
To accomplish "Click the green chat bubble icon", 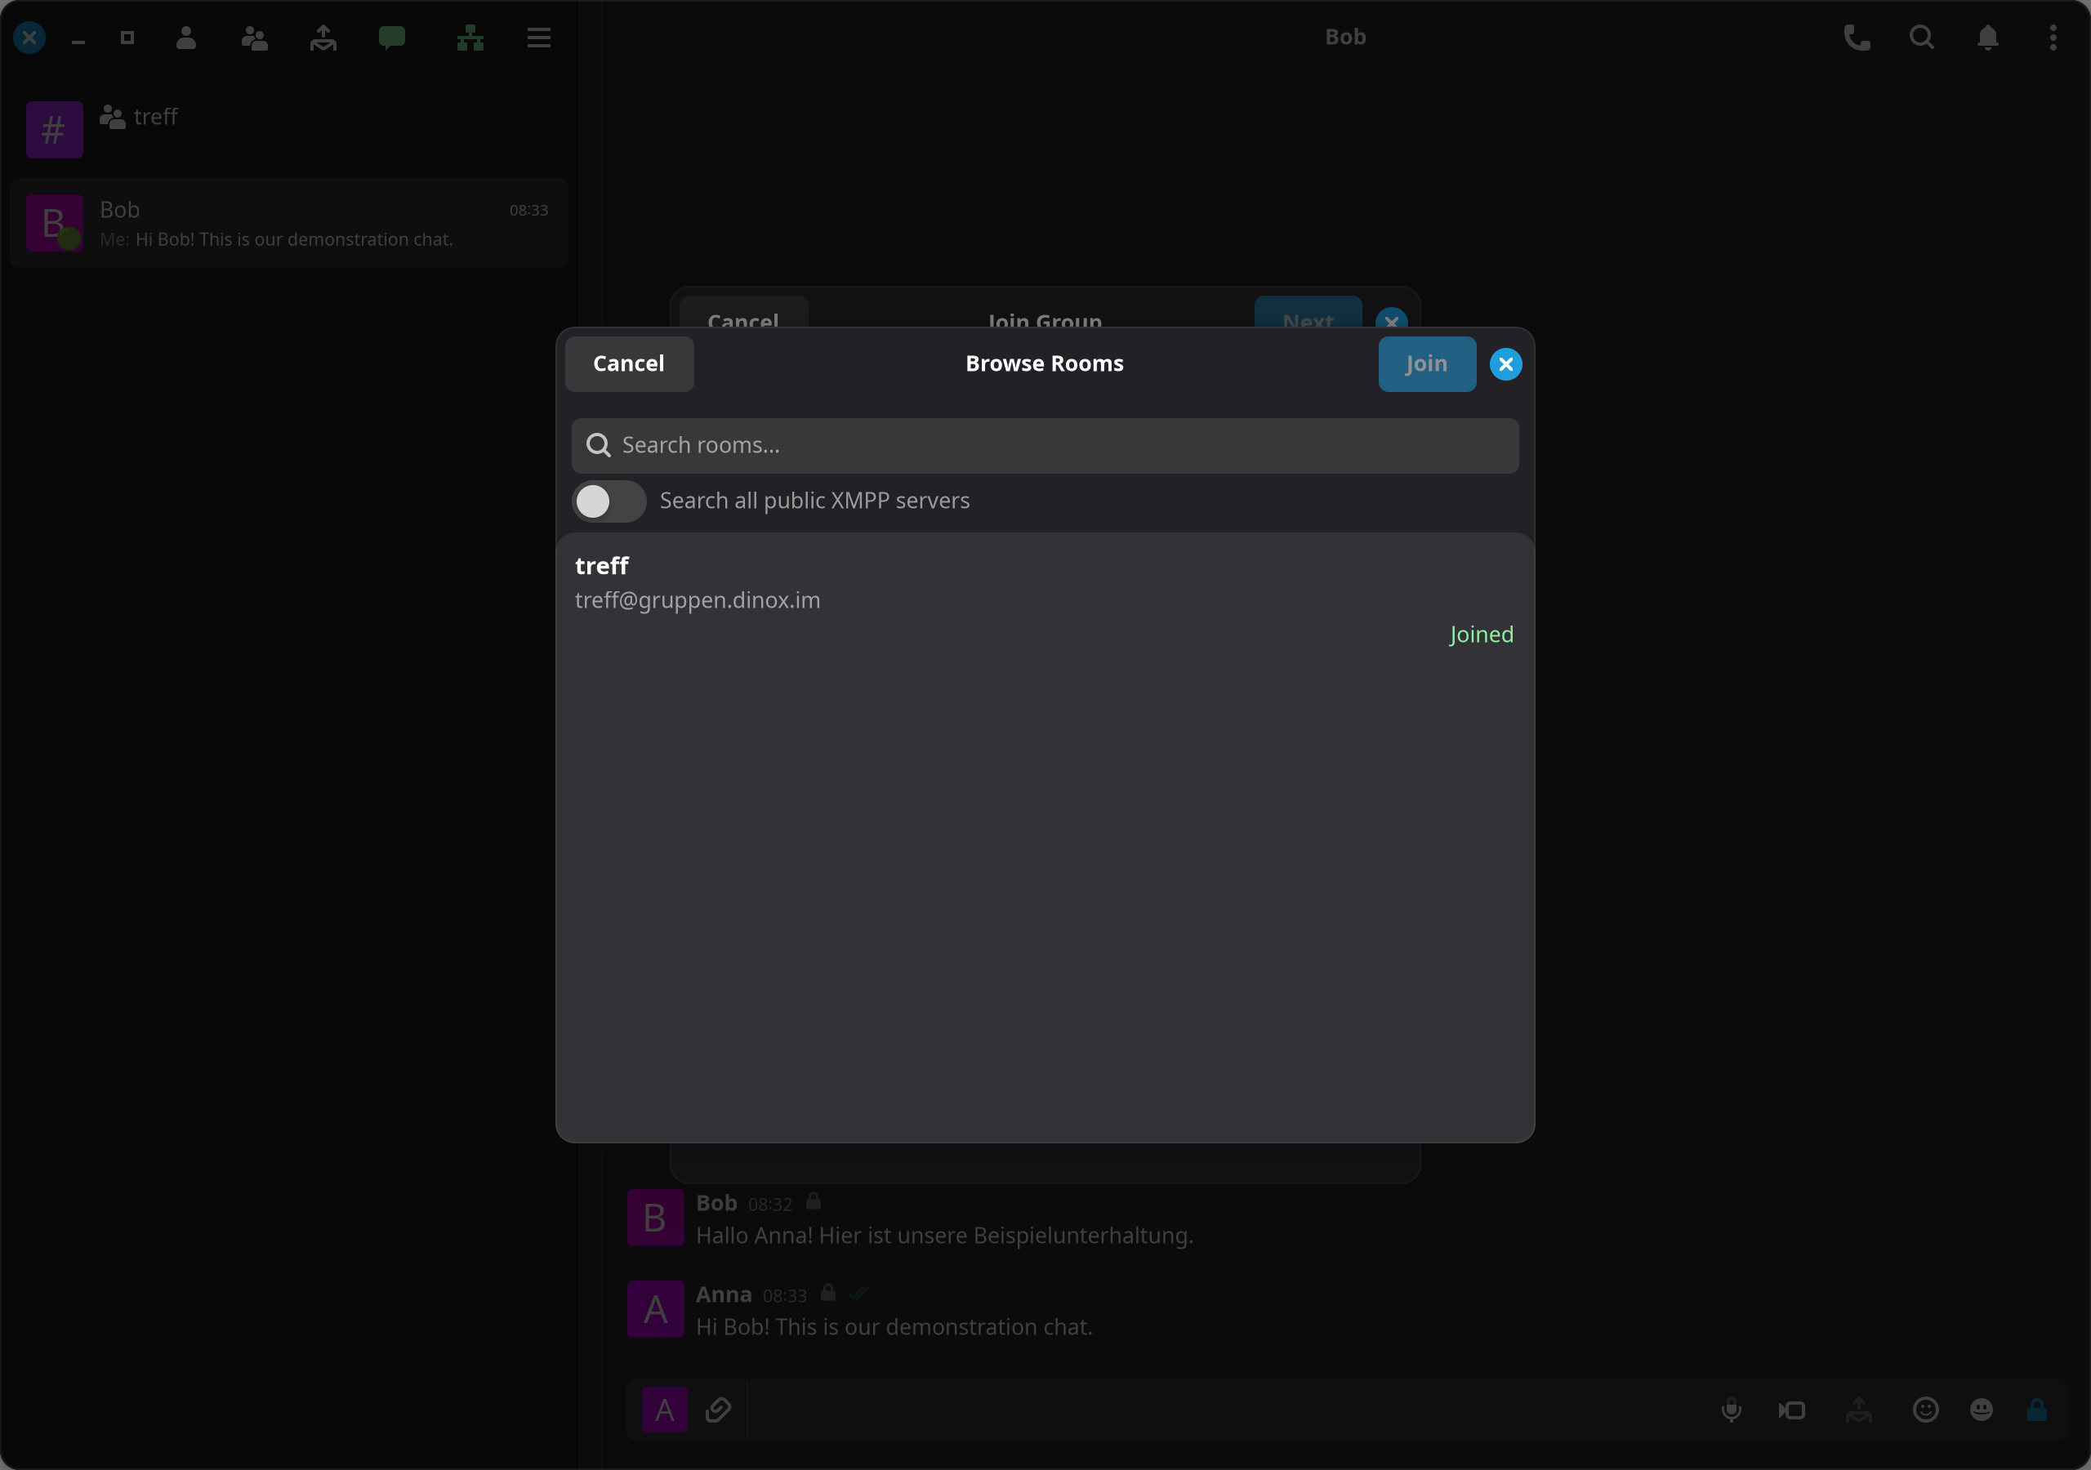I will tap(391, 38).
